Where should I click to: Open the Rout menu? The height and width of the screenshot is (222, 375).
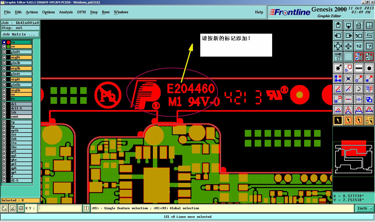click(106, 12)
